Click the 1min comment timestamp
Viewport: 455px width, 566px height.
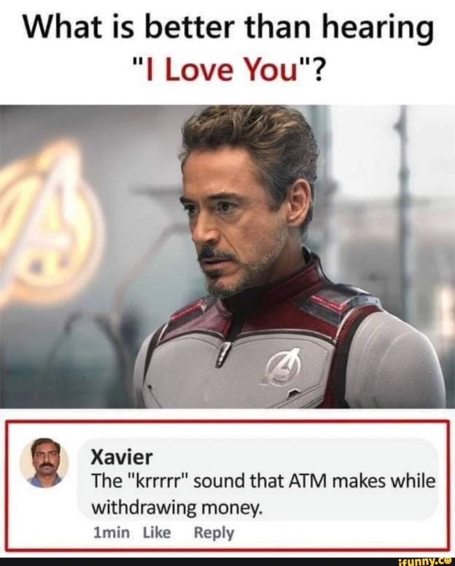tap(111, 532)
